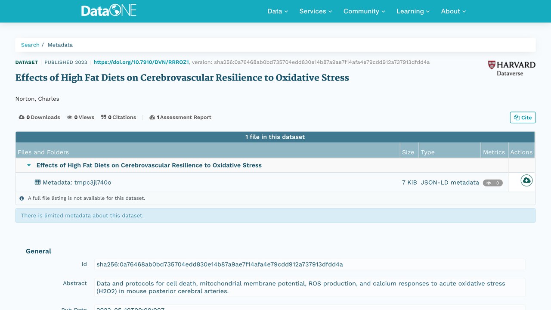Screen dimensions: 551x310
Task: Click the Metadata: tmpc3jl740o file name
Action: coord(77,183)
